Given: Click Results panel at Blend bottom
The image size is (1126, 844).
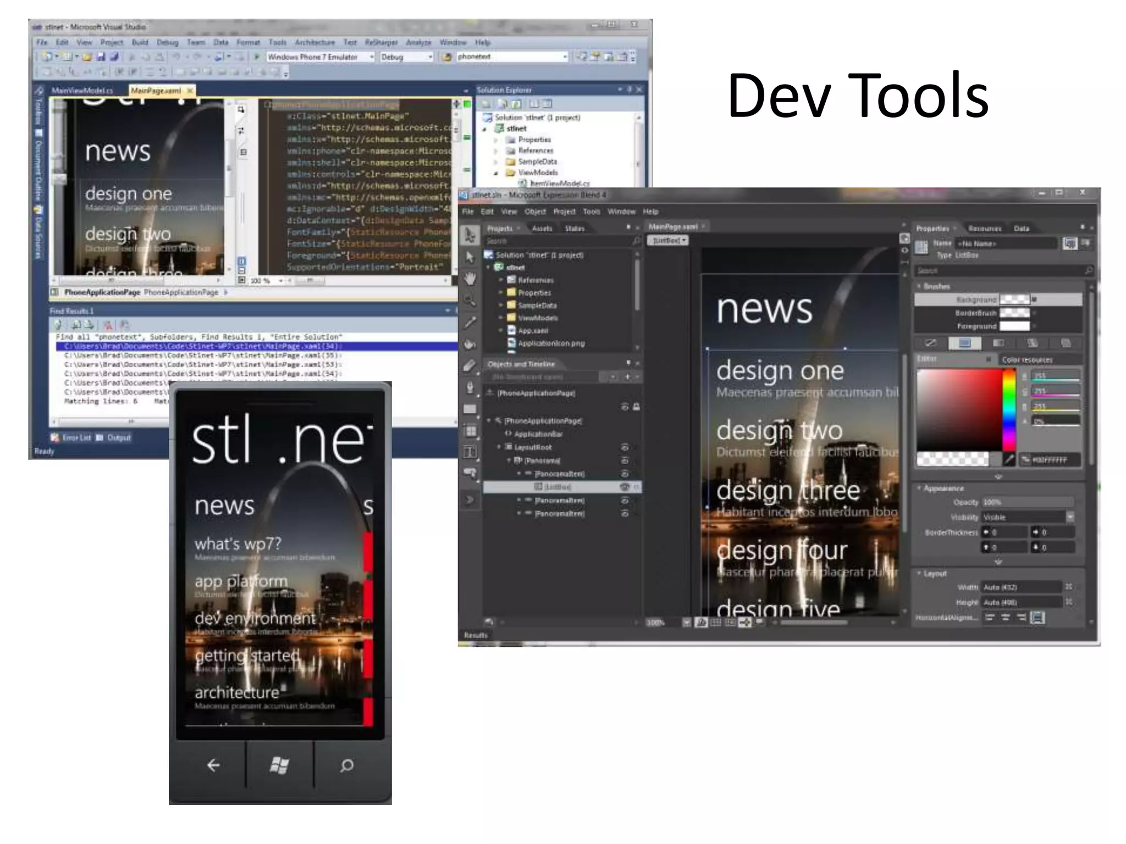Looking at the screenshot, I should pos(476,635).
